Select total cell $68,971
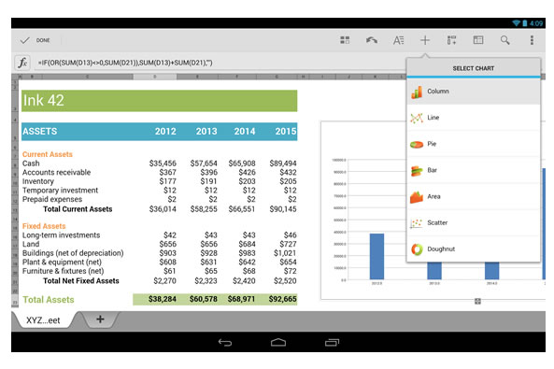This screenshot has height=369, width=554. pos(241,299)
